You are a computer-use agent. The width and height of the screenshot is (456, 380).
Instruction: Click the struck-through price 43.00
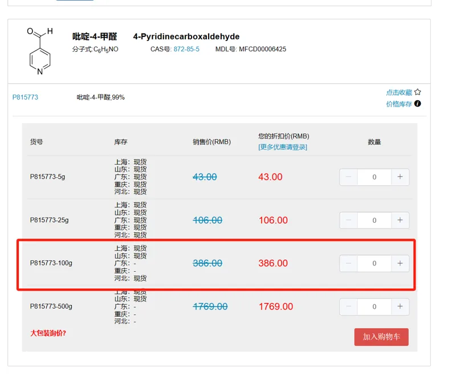(x=205, y=177)
